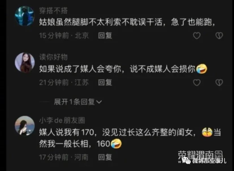Click the chevron next to 展开1条回复
234x171 pixels.
[x=99, y=102]
